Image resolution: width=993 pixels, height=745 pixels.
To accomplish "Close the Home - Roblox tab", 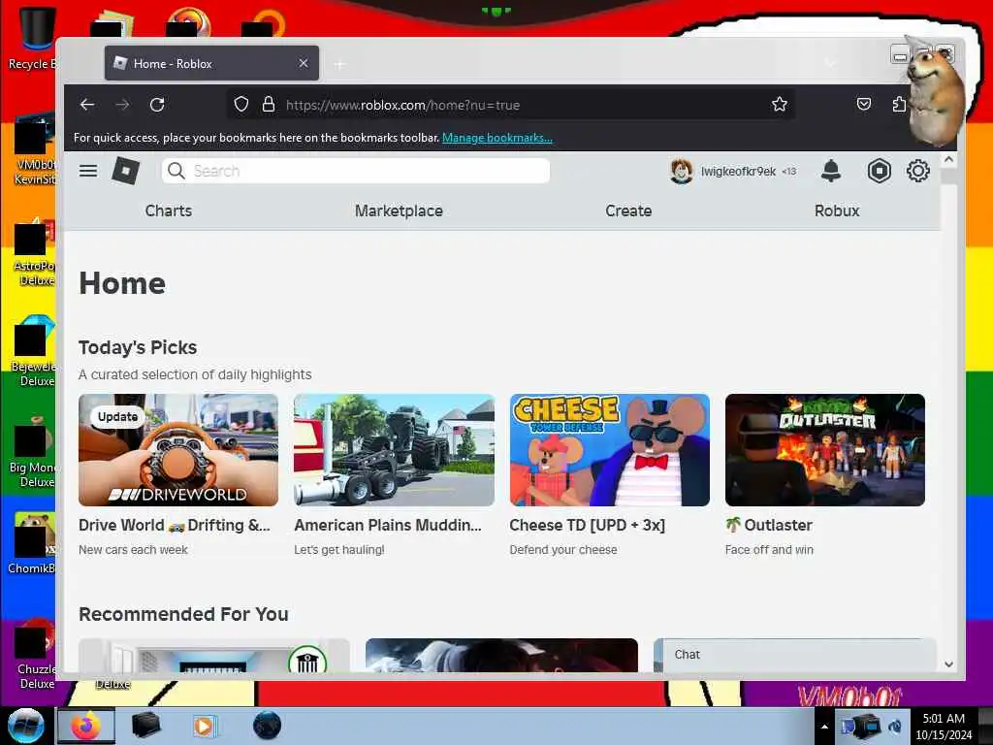I will [304, 63].
